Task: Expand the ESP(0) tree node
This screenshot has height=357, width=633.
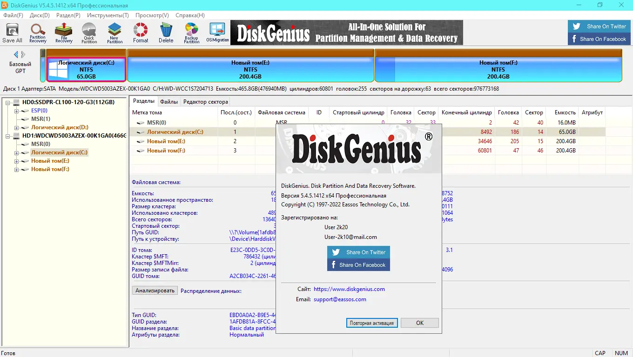Action: [16, 111]
